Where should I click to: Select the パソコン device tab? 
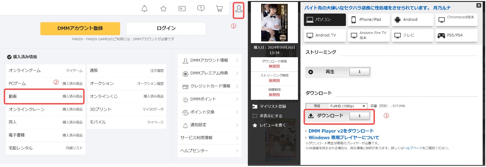click(325, 20)
